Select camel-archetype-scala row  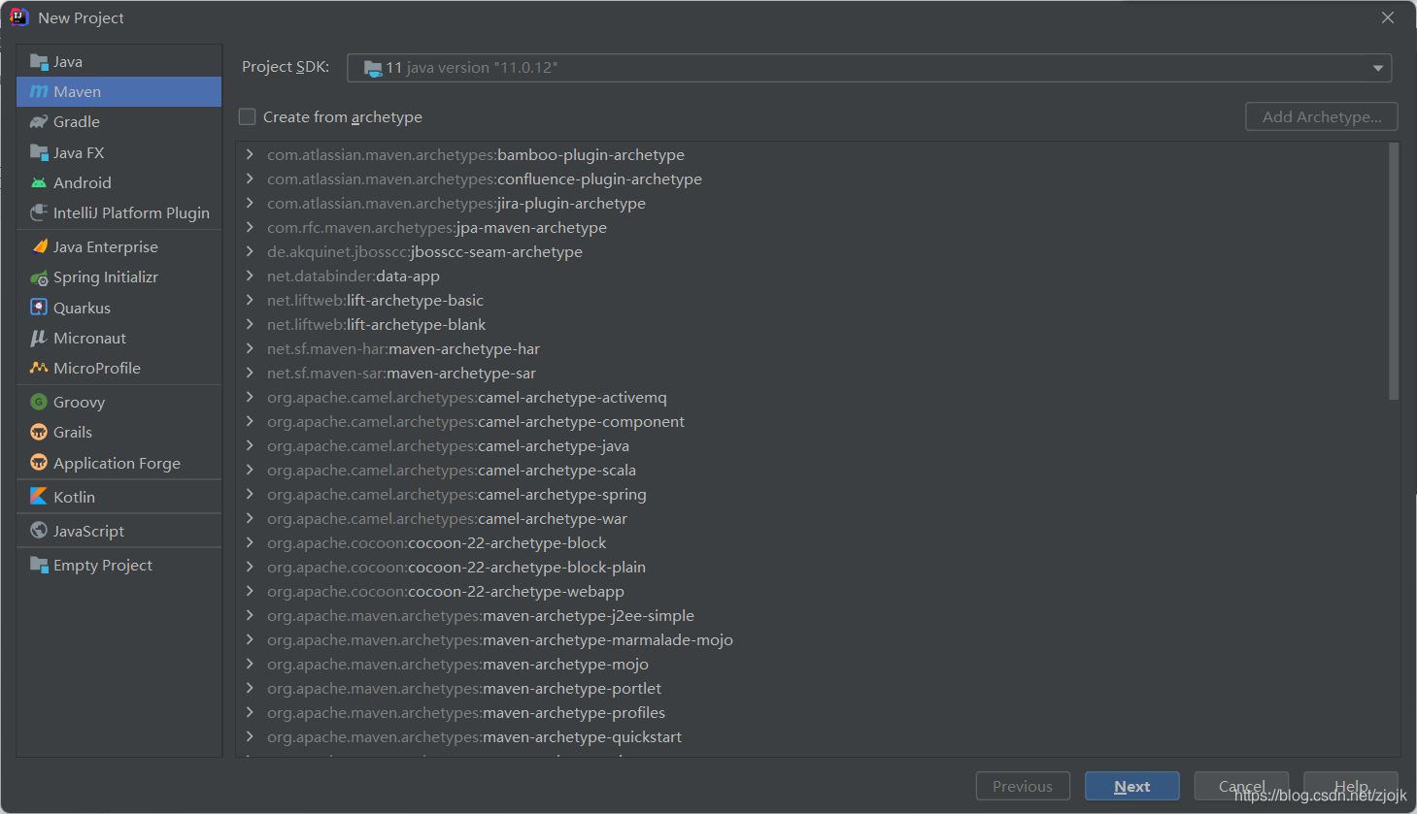(812, 470)
